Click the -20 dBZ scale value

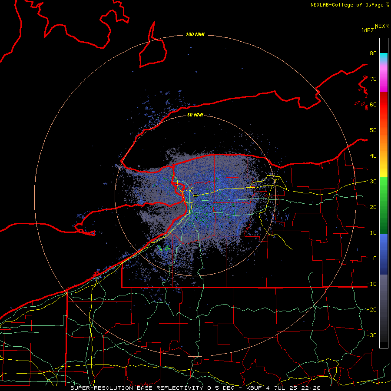[x=371, y=309]
